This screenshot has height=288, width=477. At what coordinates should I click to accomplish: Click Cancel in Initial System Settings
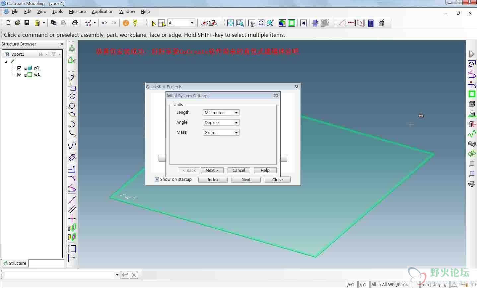238,170
